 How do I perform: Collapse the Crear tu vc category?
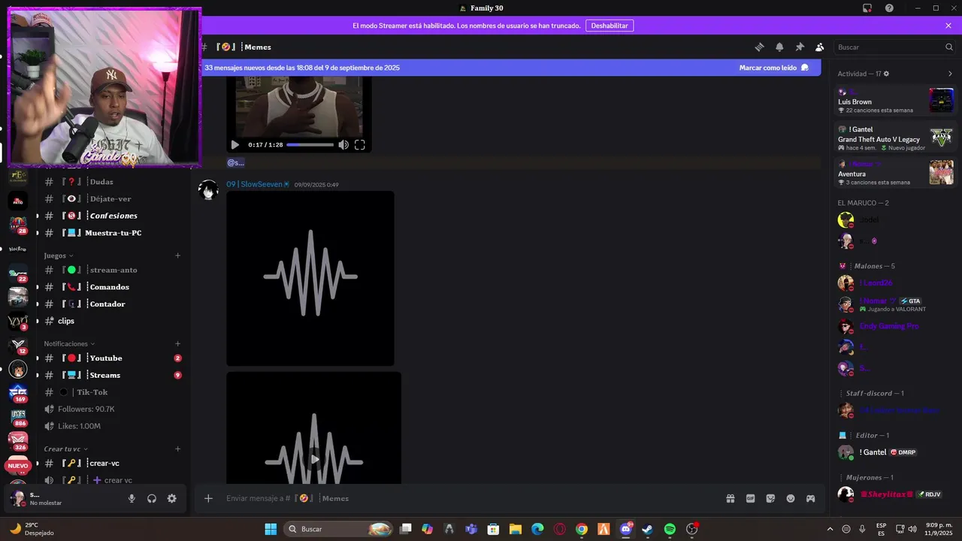(x=66, y=449)
